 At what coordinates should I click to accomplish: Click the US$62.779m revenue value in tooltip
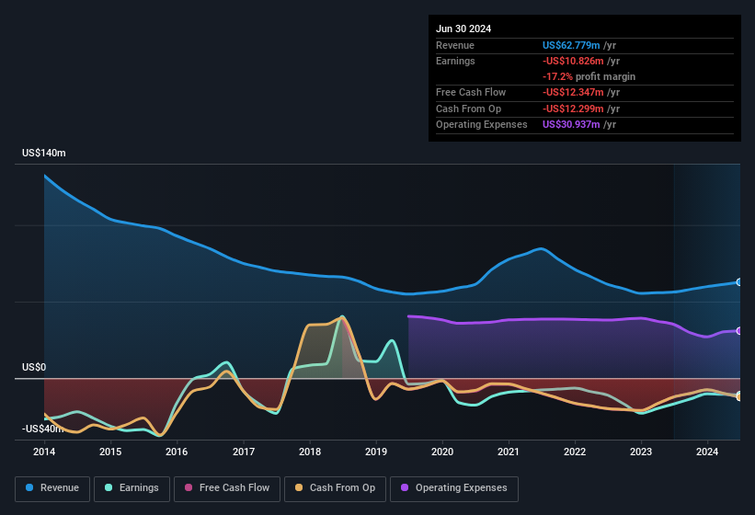tap(572, 45)
